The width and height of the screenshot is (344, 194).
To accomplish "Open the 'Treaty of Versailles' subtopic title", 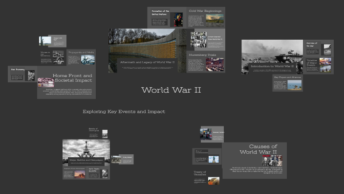I will pos(200,173).
